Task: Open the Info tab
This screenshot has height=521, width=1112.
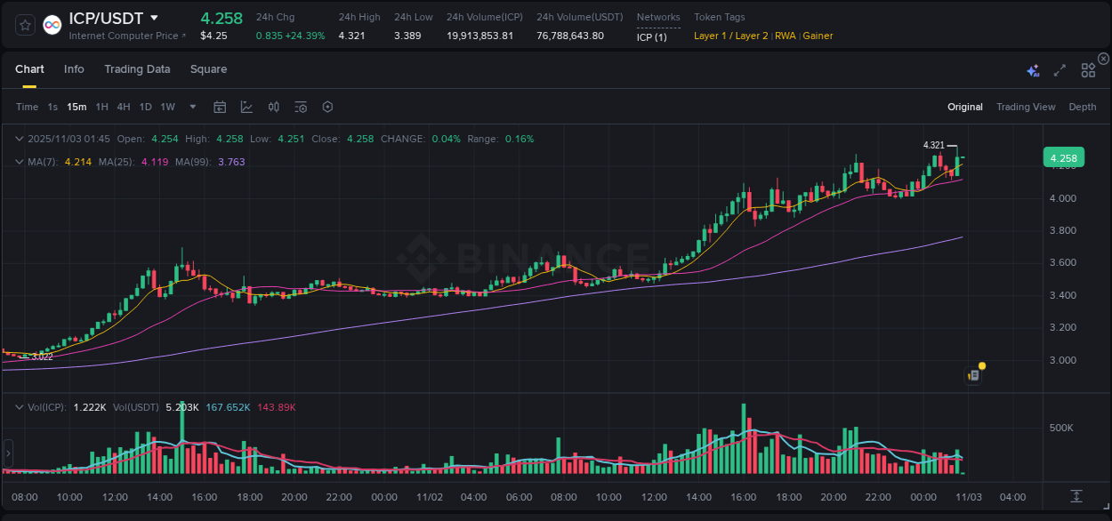Action: click(x=74, y=68)
